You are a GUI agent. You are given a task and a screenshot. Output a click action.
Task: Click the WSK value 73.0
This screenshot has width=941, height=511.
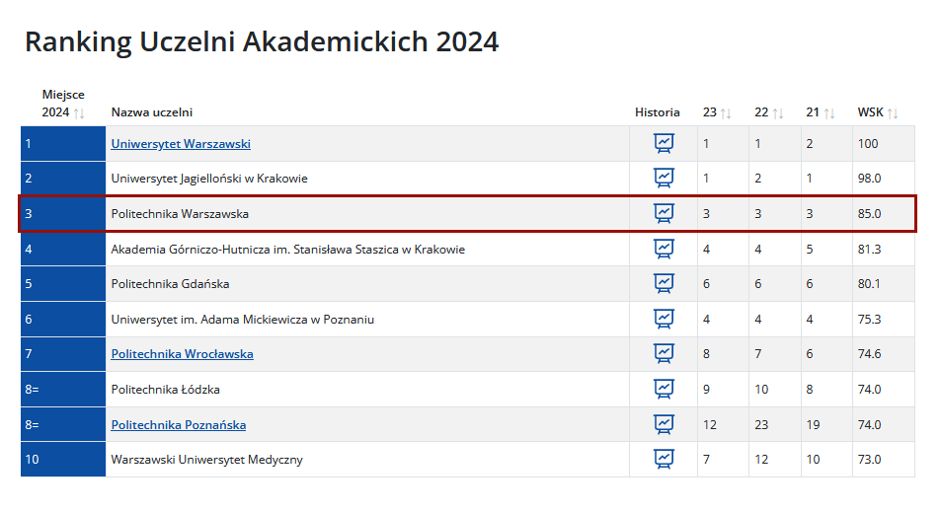tap(869, 460)
